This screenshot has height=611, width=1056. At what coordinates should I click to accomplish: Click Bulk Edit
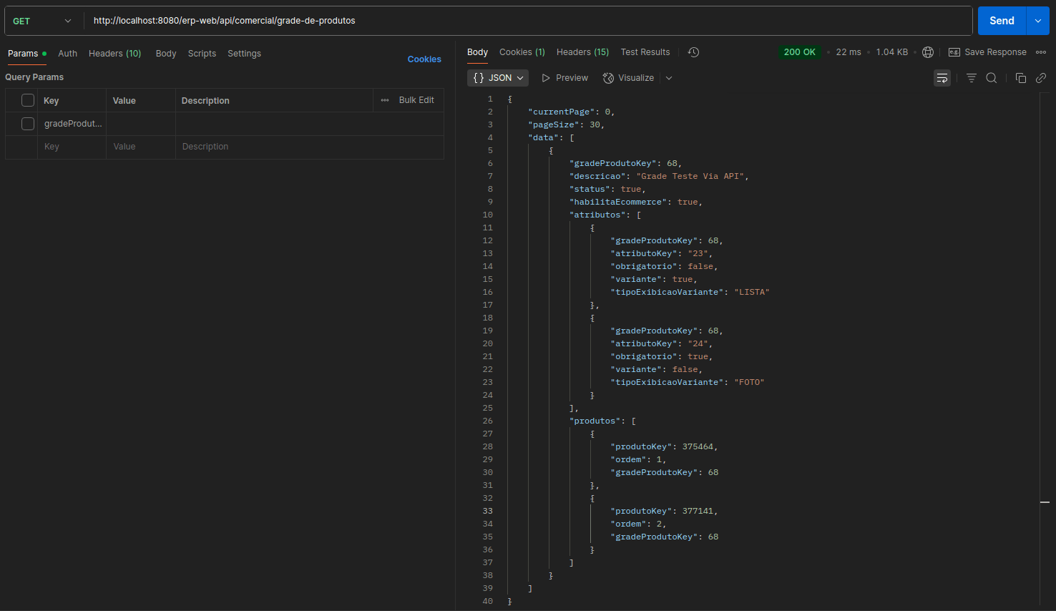point(416,100)
